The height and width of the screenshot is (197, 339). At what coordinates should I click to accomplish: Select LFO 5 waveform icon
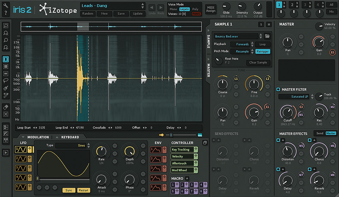coord(21,187)
